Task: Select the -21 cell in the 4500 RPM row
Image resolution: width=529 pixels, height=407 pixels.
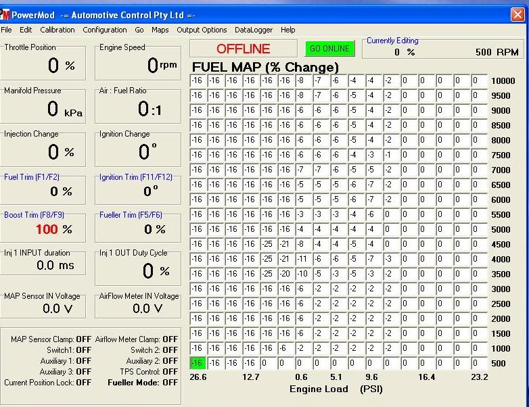Action: [x=285, y=244]
